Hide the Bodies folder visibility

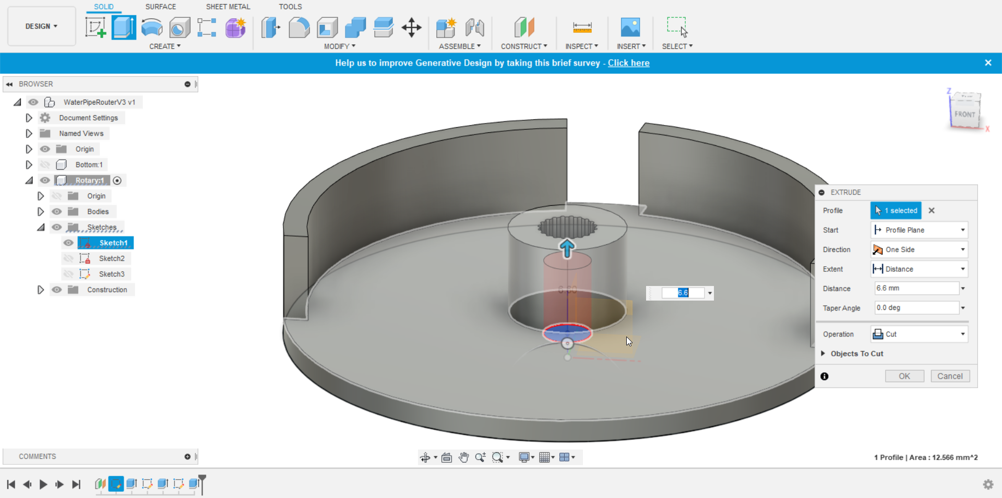pos(57,211)
